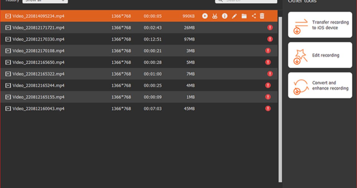Click file icon beside Video_220812170108.mp4
Screen dimensions: 357x188
click(x=8, y=51)
